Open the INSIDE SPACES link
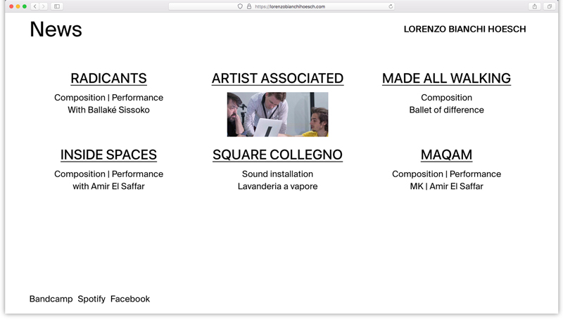 click(109, 155)
